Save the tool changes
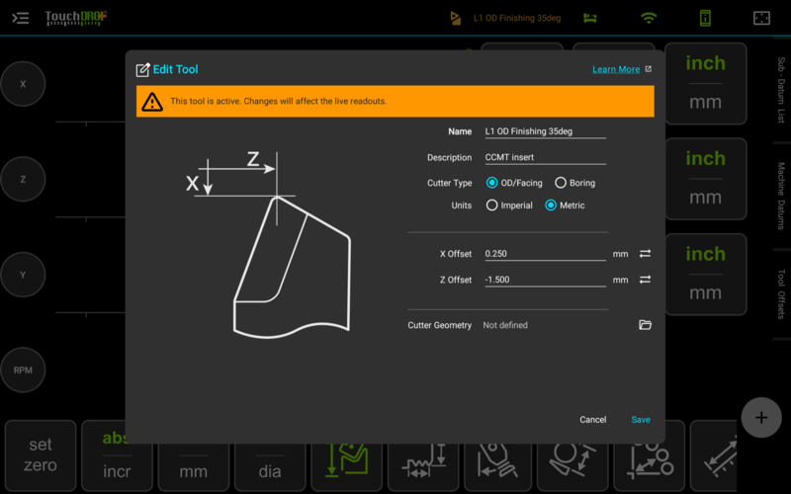The image size is (791, 494). 641,419
